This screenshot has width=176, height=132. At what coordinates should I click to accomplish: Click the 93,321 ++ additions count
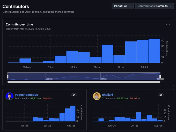(x=36, y=99)
